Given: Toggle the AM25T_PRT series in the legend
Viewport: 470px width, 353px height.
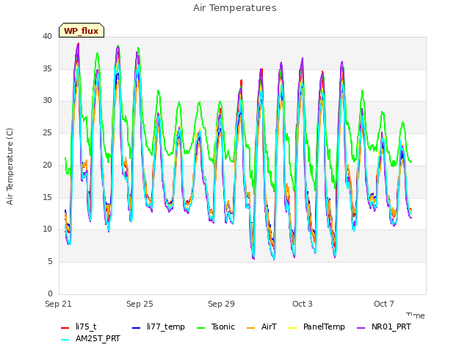Looking at the screenshot, I should point(90,338).
